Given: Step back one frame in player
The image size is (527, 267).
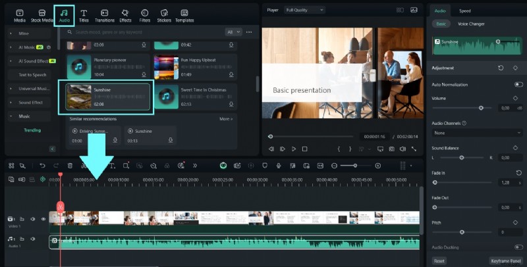Looking at the screenshot, I should pyautogui.click(x=271, y=149).
